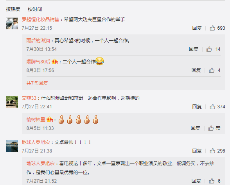Viewport: 230px width, 185px height.
Task: Sort comments by 按时间
Action: point(35,9)
